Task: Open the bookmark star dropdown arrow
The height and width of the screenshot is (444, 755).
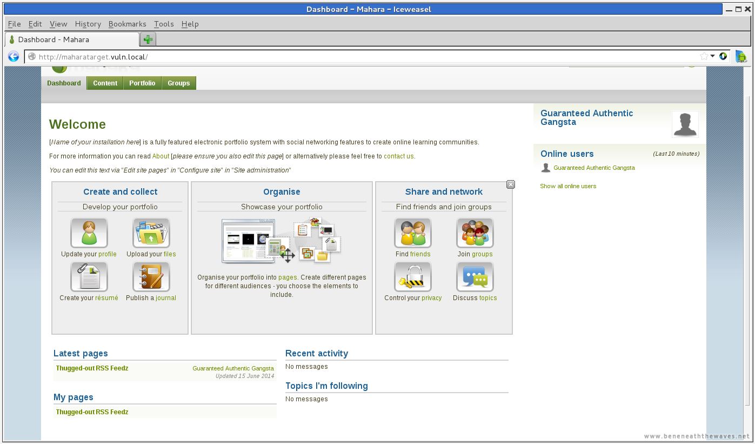Action: (x=712, y=56)
